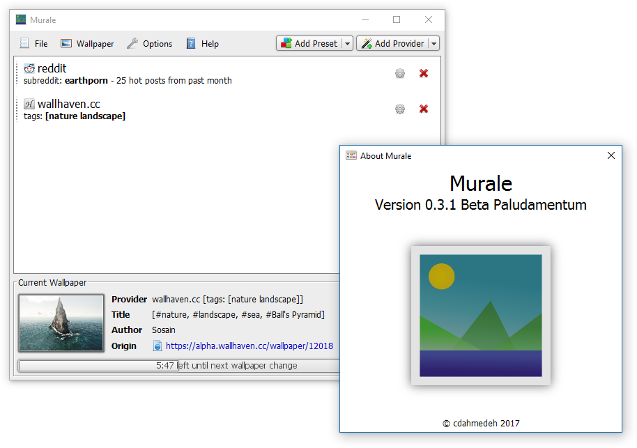Image resolution: width=637 pixels, height=448 pixels.
Task: Open settings gear for the reddit provider
Action: (400, 73)
